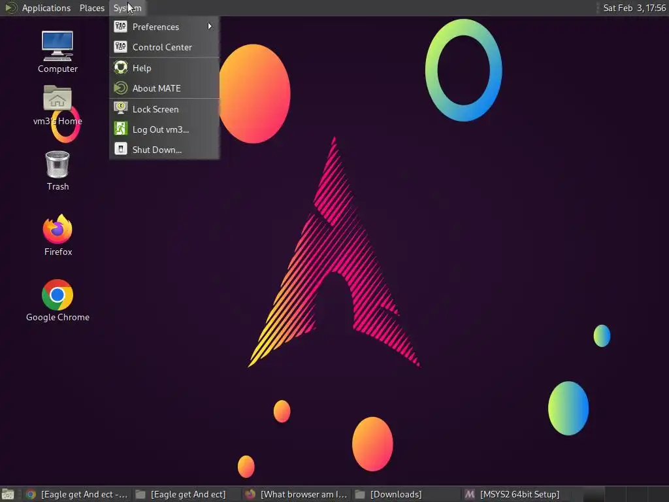669x502 pixels.
Task: Click folder icon of Eagle get And ect task
Action: click(x=140, y=494)
